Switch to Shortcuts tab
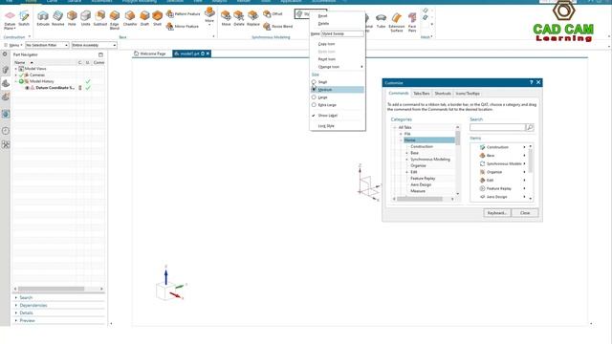Image resolution: width=612 pixels, height=344 pixels. [x=443, y=94]
